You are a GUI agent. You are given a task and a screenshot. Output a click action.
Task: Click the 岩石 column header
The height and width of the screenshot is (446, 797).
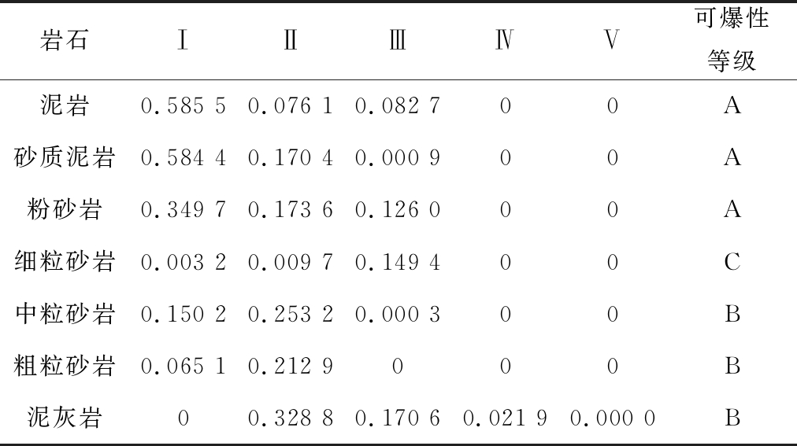[65, 41]
